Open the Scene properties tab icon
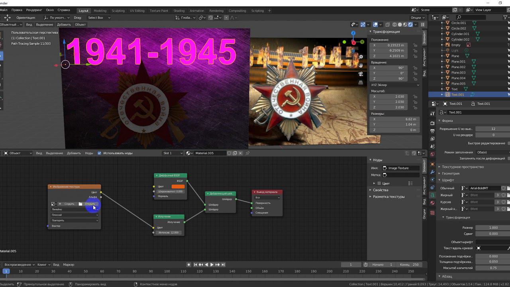The width and height of the screenshot is (510, 287). pos(433,146)
